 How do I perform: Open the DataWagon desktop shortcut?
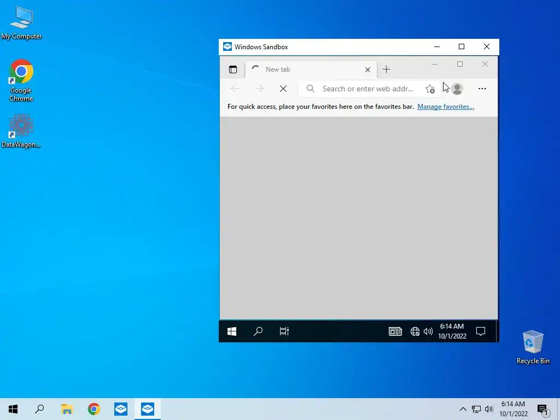[21, 131]
